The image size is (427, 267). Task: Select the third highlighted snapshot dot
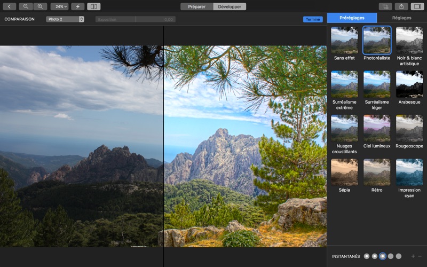click(383, 256)
